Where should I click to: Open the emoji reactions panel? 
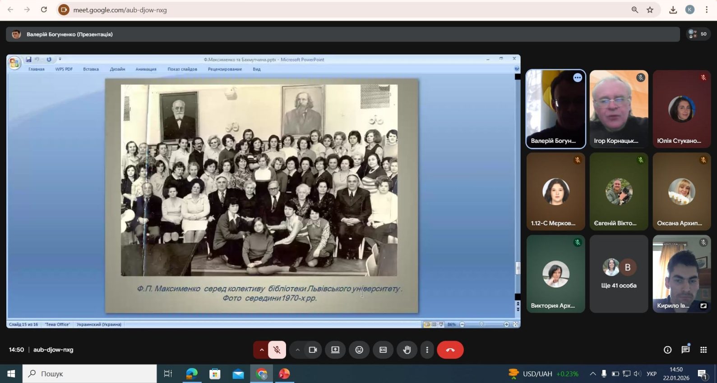359,350
